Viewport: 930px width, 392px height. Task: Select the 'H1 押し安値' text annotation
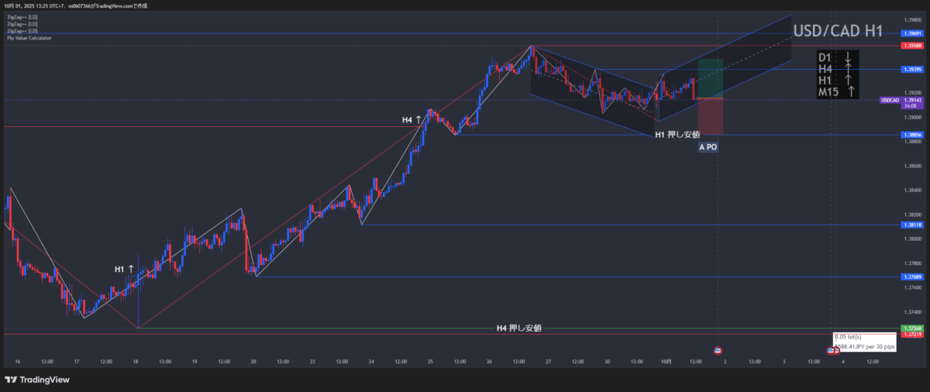(x=677, y=135)
